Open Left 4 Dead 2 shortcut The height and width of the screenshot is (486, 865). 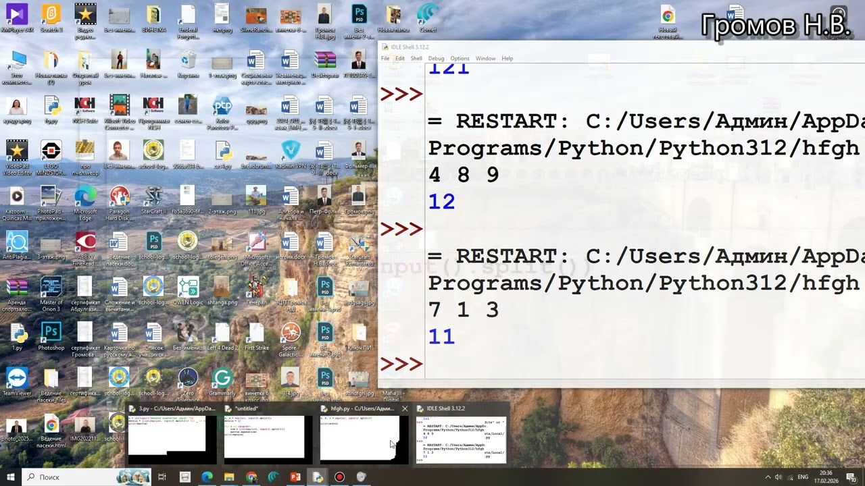(x=222, y=337)
